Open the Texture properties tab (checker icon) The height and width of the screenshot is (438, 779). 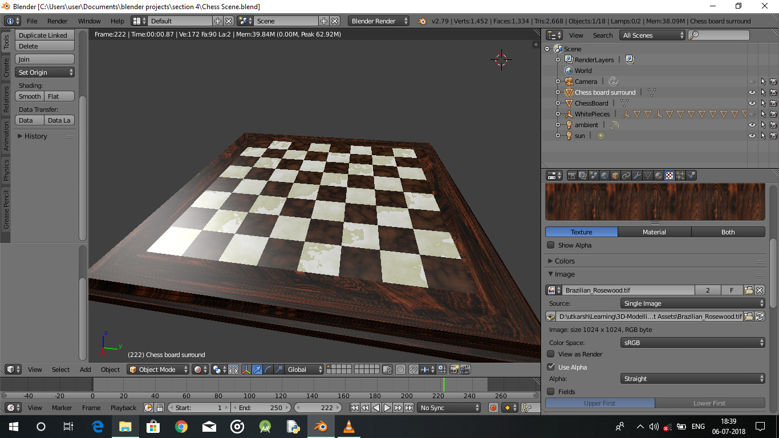click(669, 176)
